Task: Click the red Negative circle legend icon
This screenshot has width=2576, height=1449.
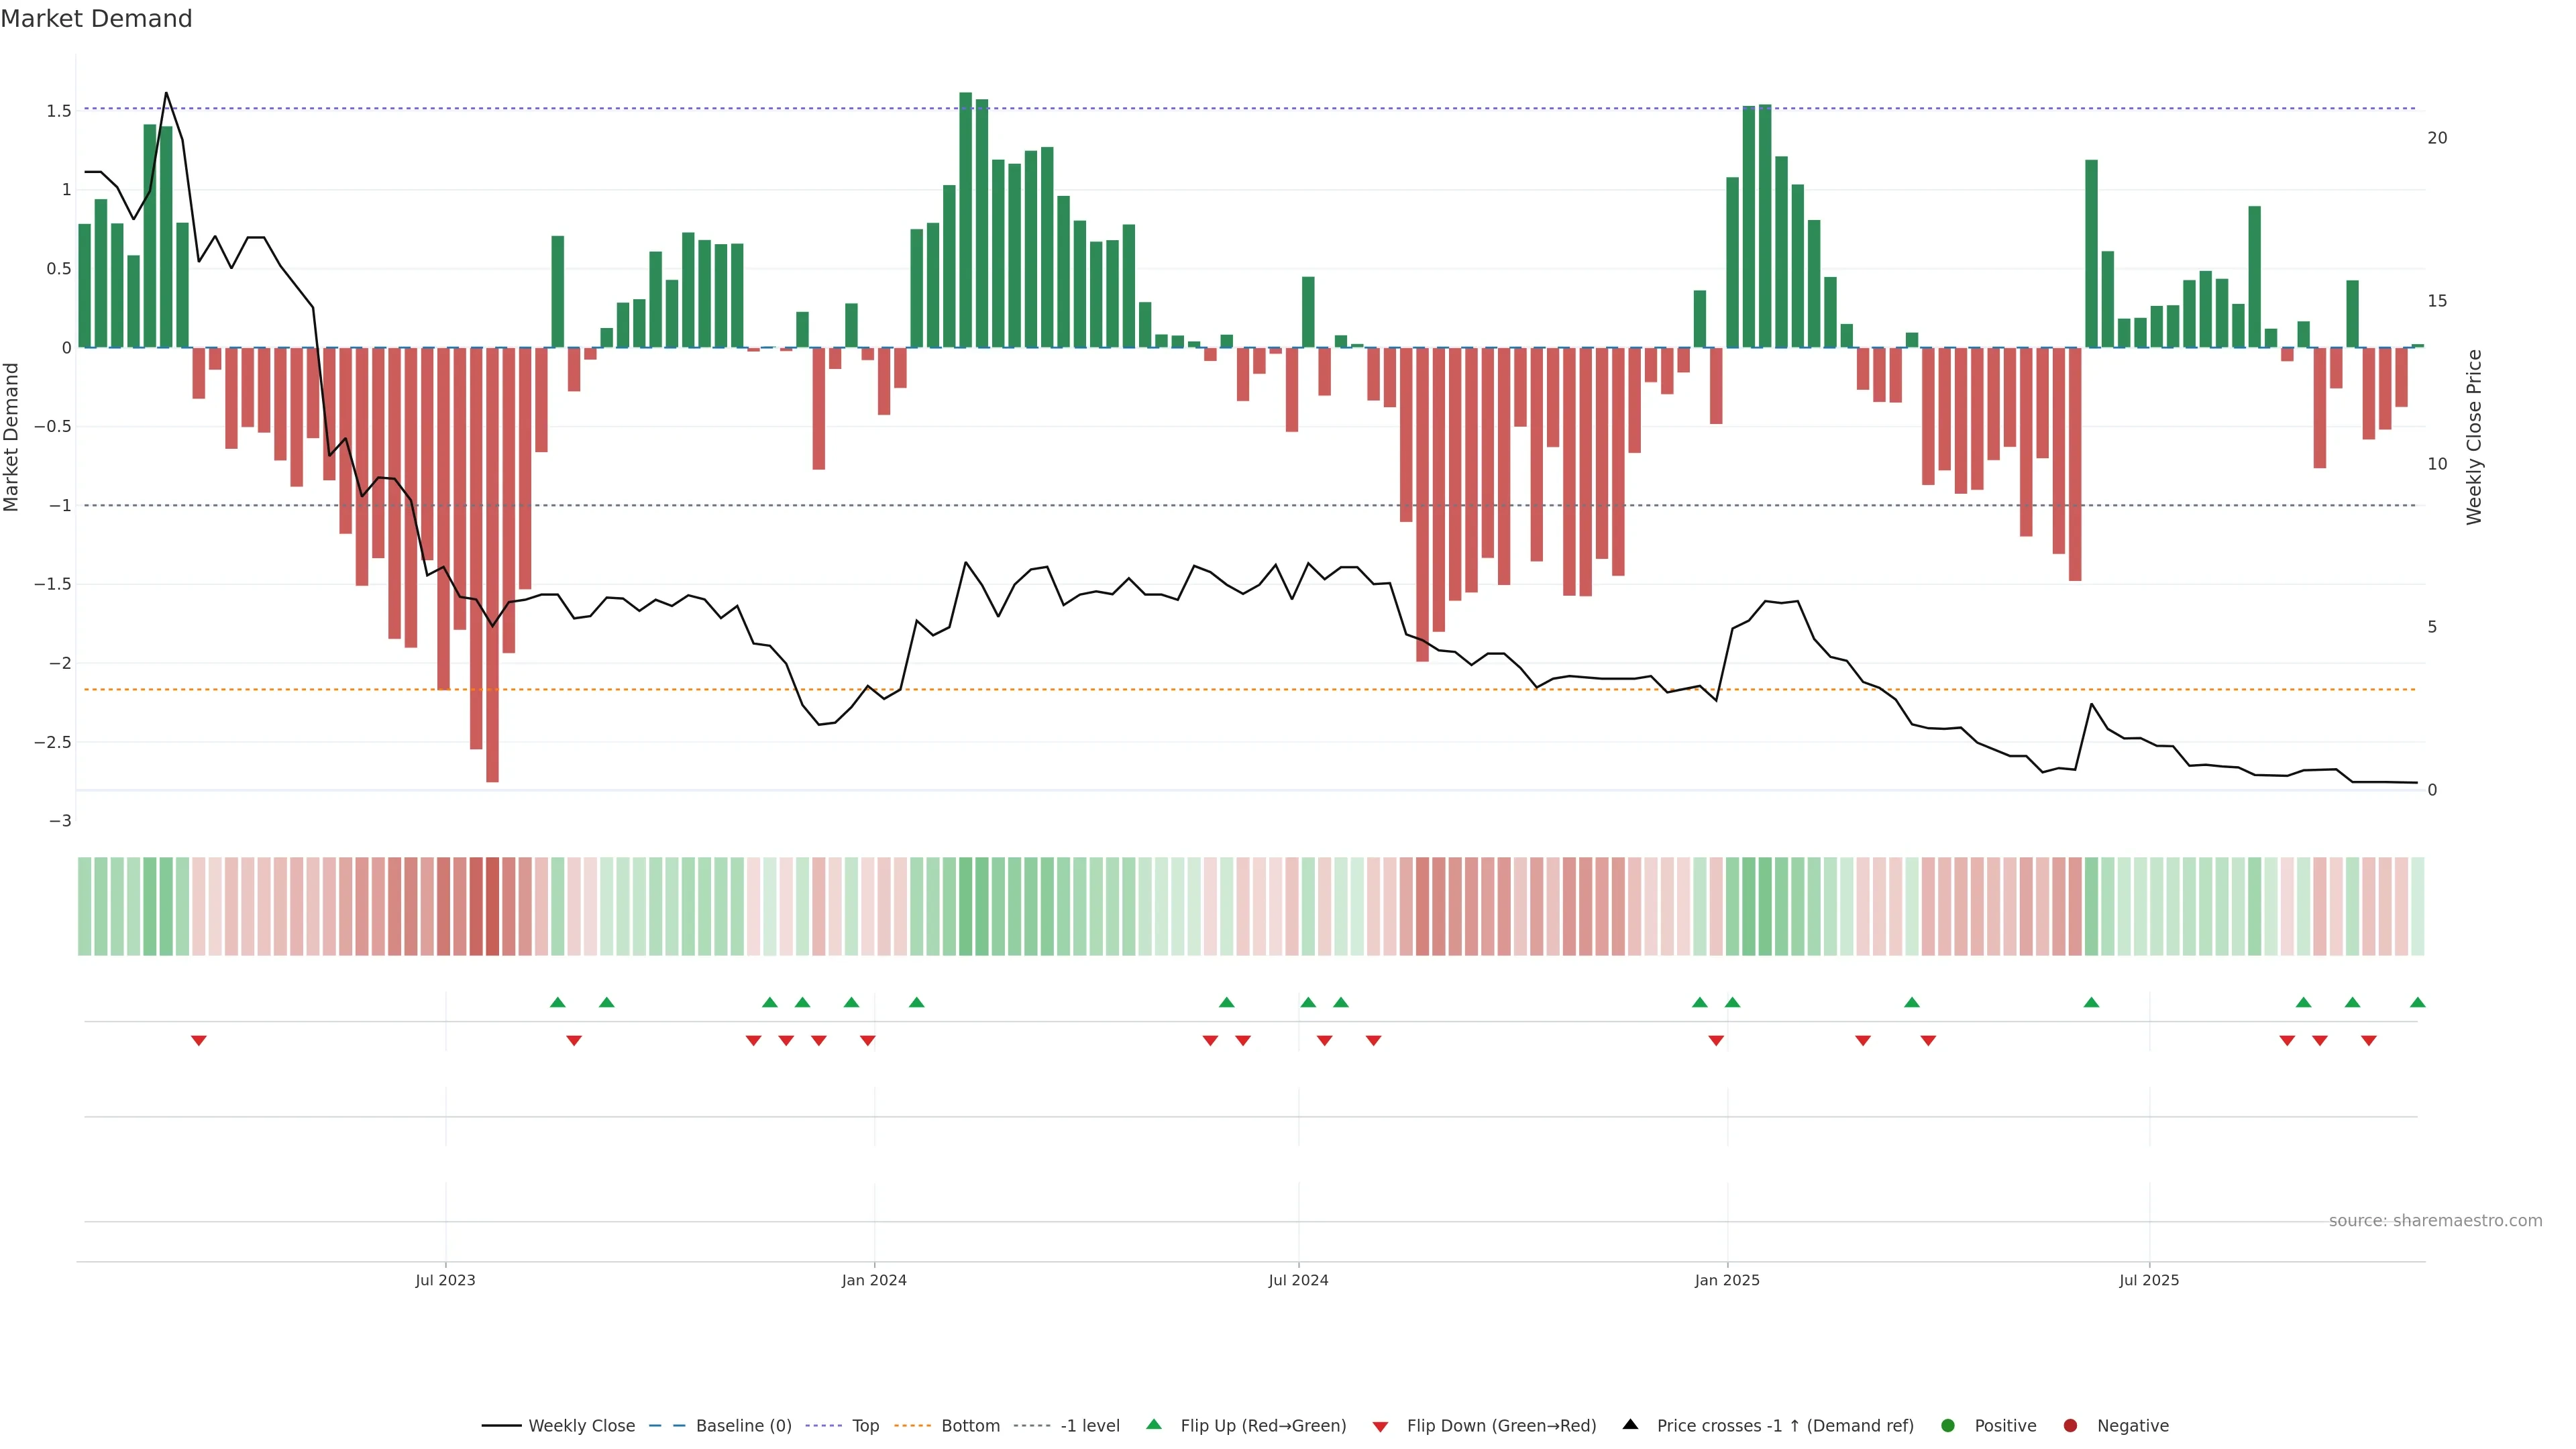Action: click(x=2070, y=1425)
